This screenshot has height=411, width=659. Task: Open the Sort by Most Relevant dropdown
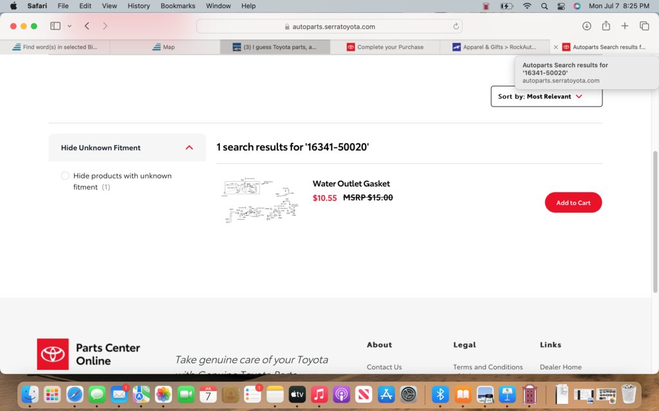pyautogui.click(x=546, y=96)
